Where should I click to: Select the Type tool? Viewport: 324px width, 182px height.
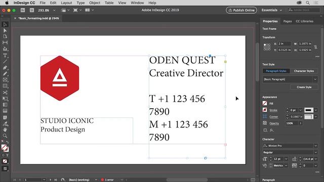5,55
